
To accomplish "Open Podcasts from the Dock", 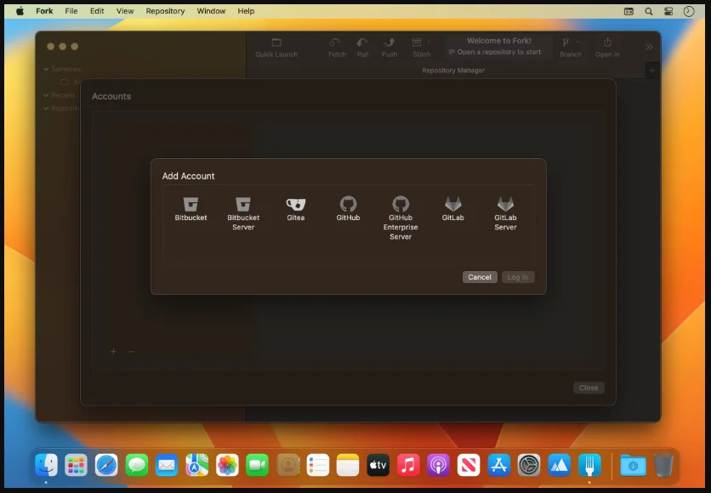I will 438,465.
